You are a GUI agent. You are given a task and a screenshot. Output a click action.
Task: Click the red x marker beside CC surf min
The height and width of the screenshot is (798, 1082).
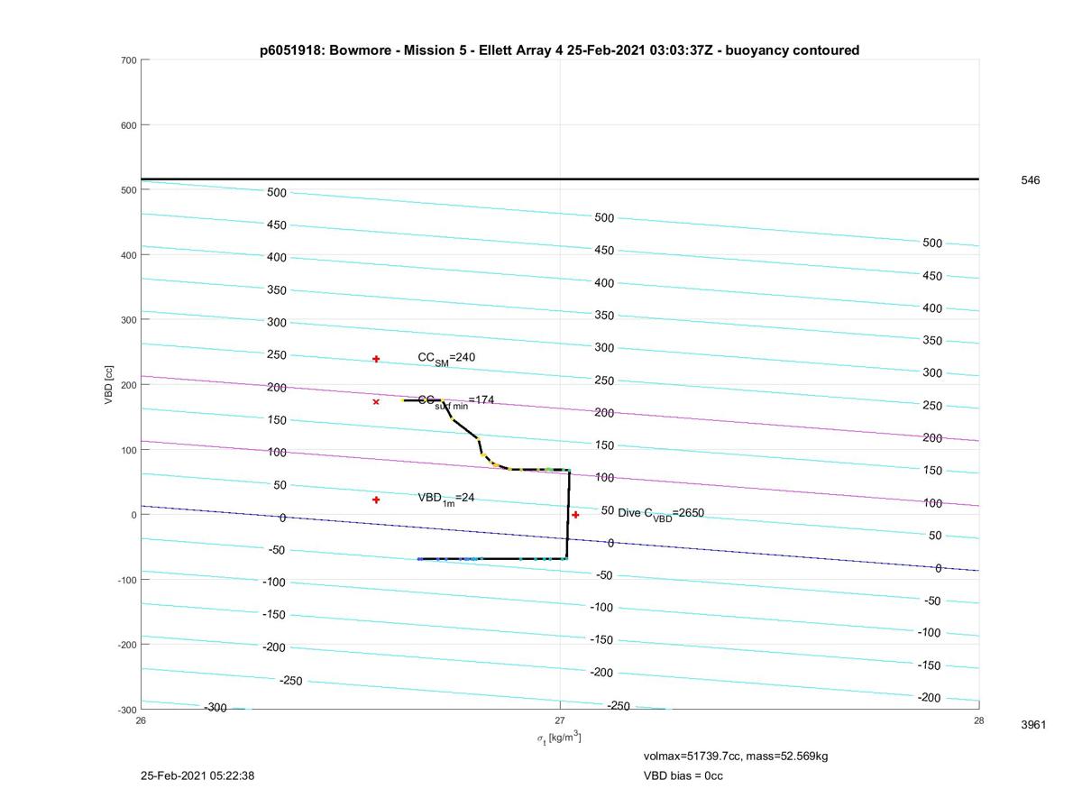click(376, 402)
